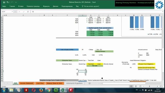Screen dimensions: 165x93
Task: Switch to Normal view in status bar
Action: click(x=131, y=86)
